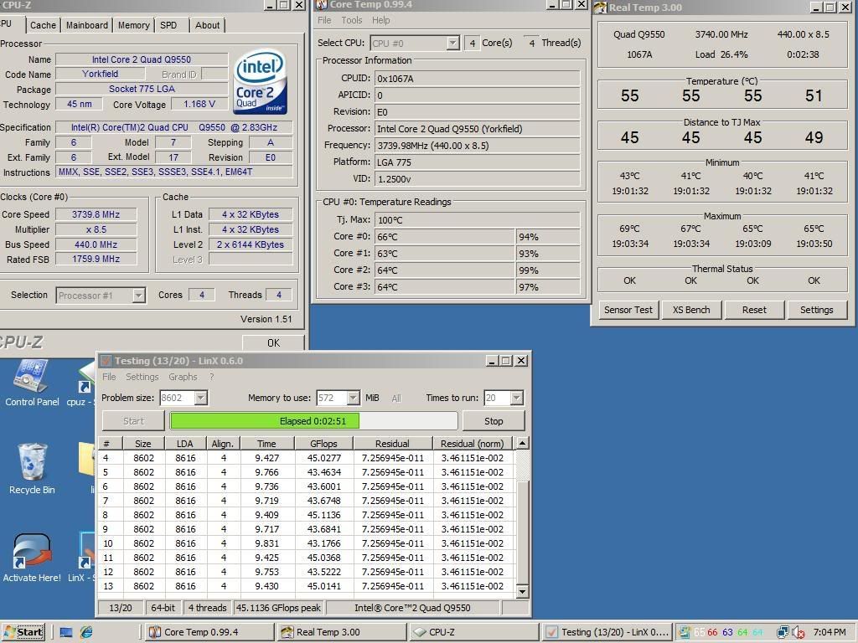Open LinX Settings menu
858x643 pixels.
tap(142, 377)
